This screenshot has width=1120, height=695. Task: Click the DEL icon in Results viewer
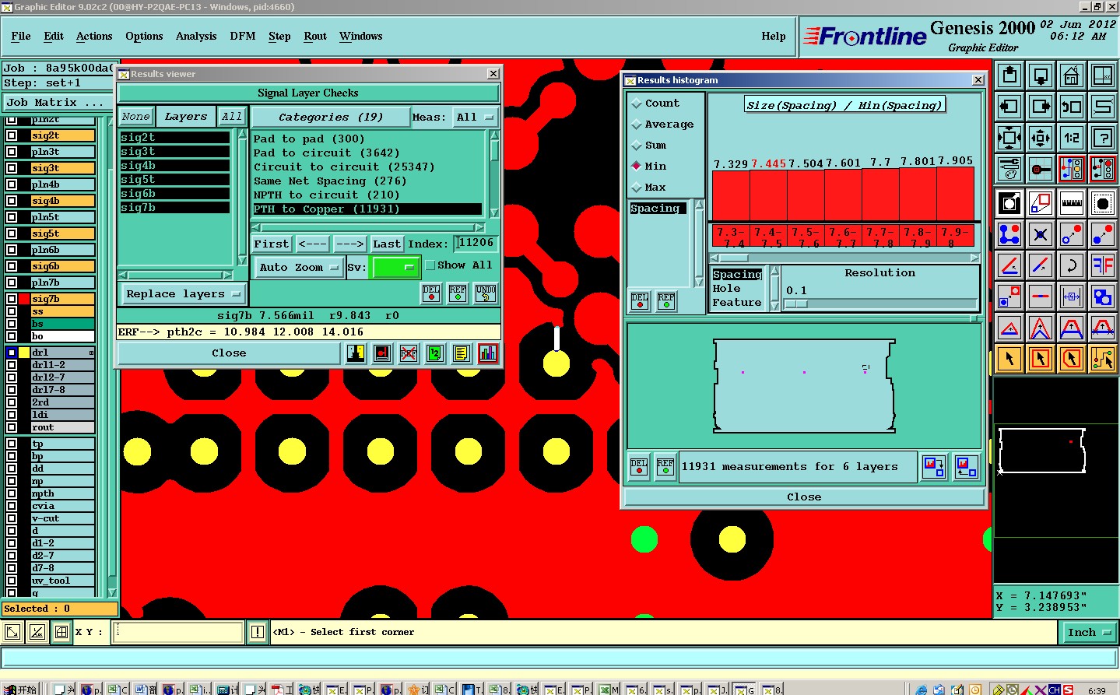click(x=431, y=293)
